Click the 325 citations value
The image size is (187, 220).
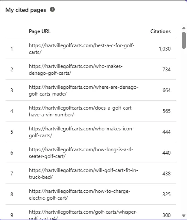tap(167, 195)
